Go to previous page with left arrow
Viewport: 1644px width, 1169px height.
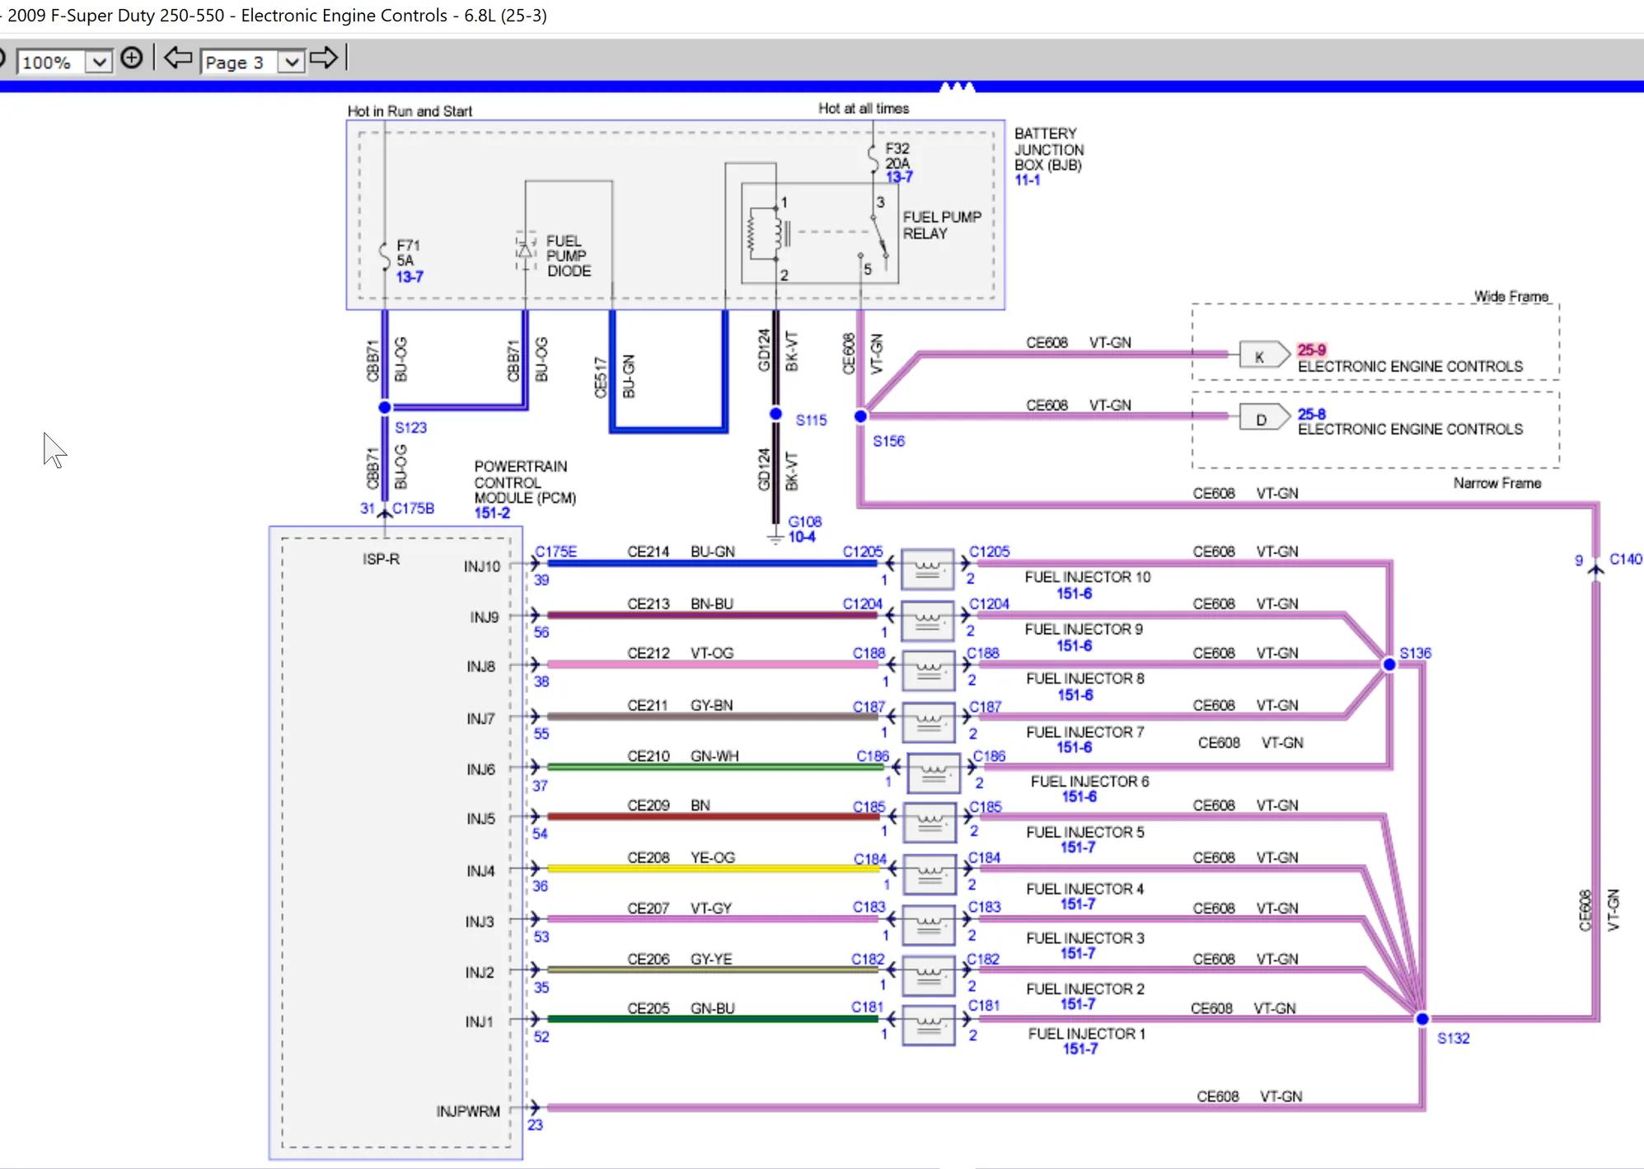pyautogui.click(x=178, y=58)
